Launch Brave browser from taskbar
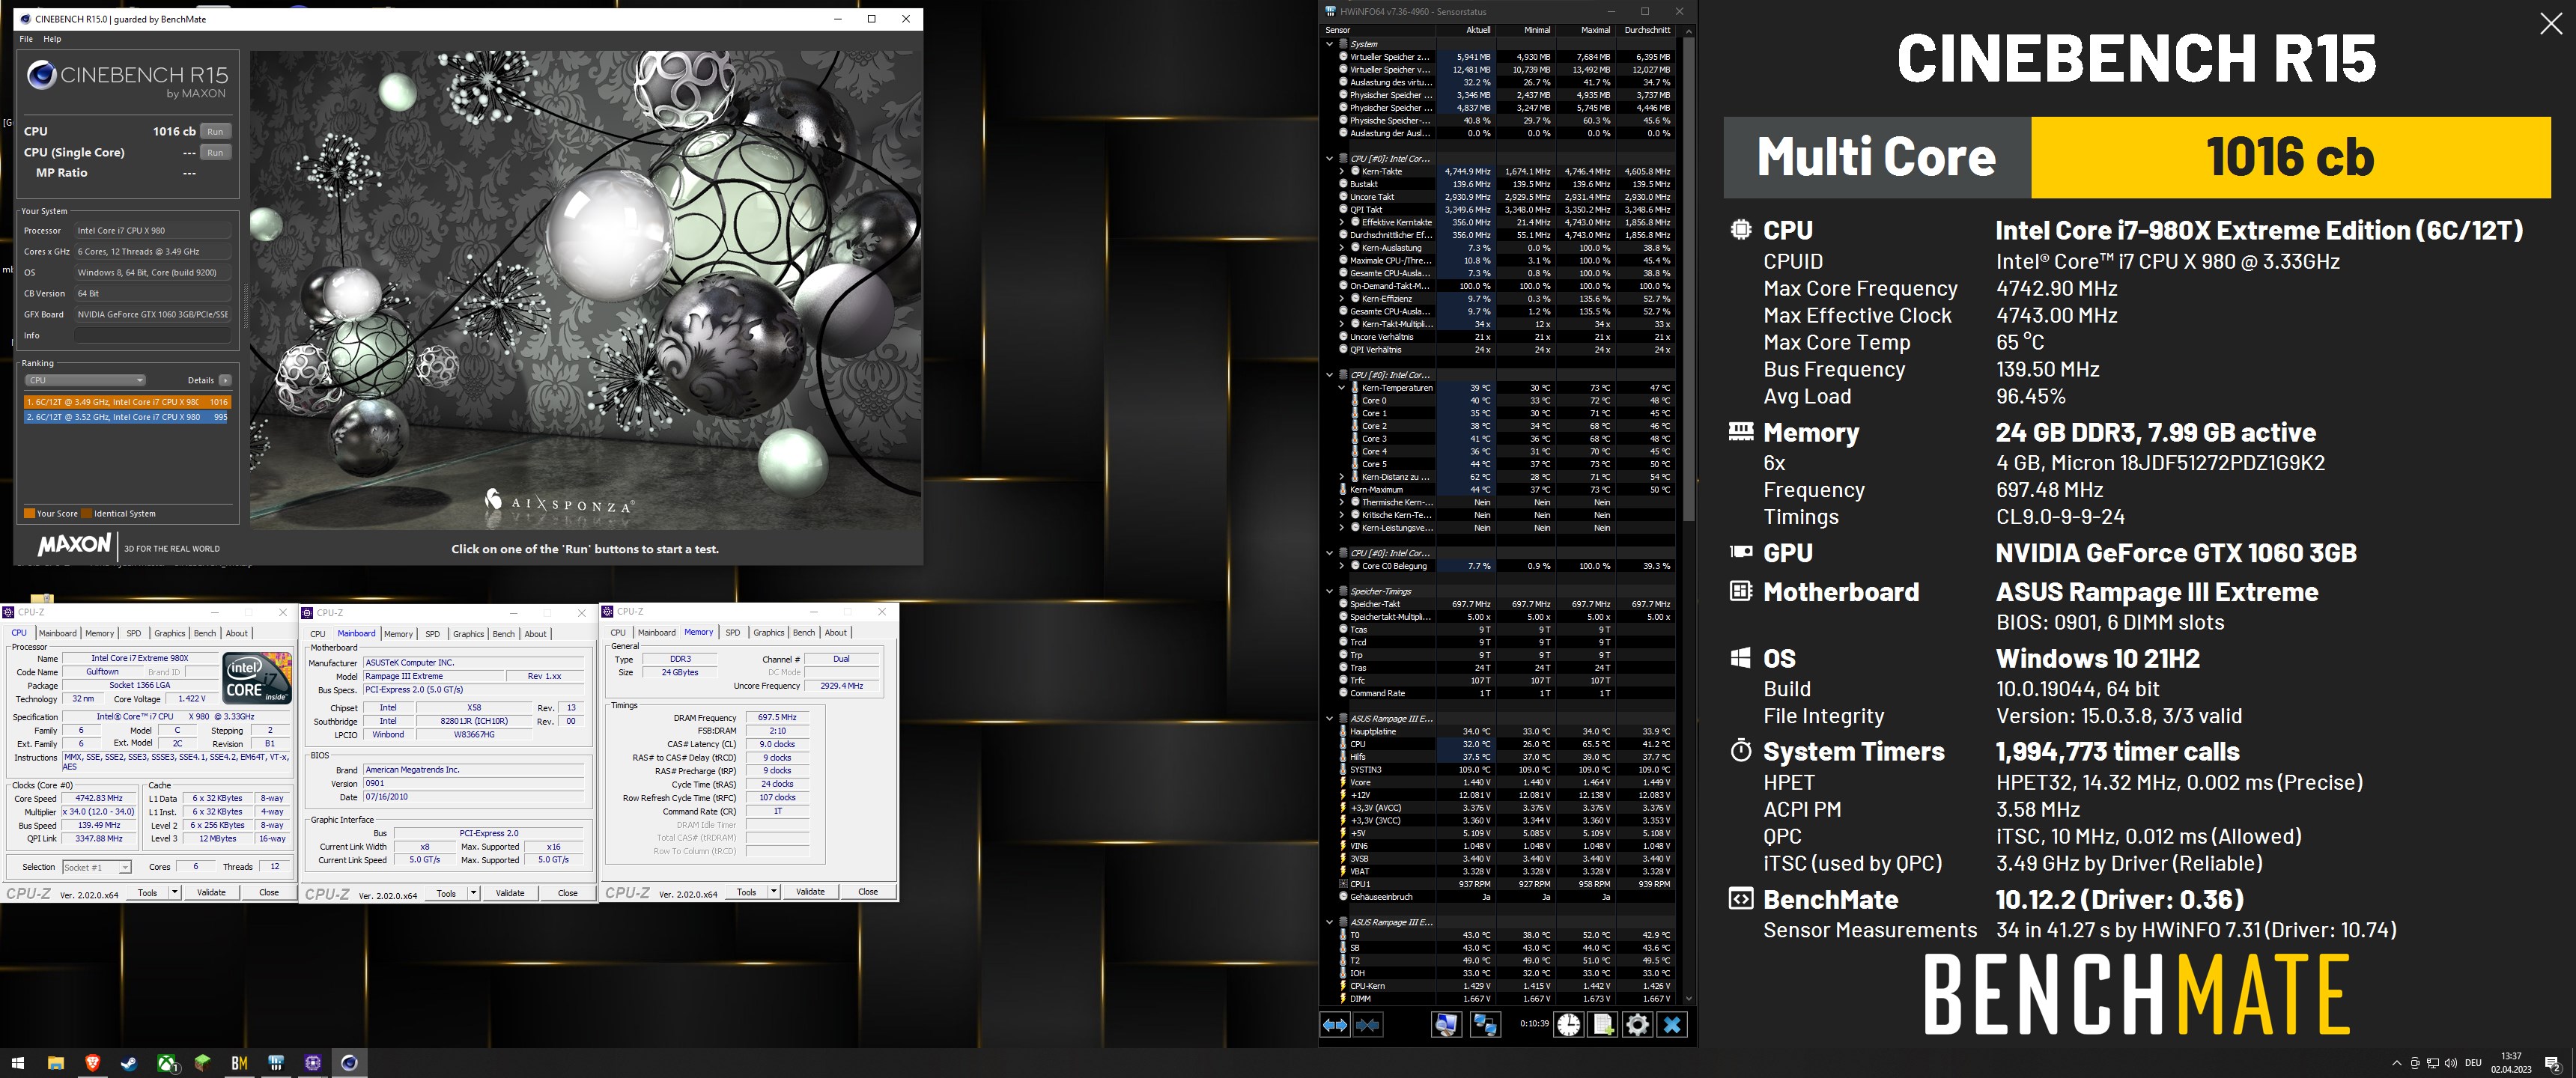2576x1078 pixels. click(92, 1063)
